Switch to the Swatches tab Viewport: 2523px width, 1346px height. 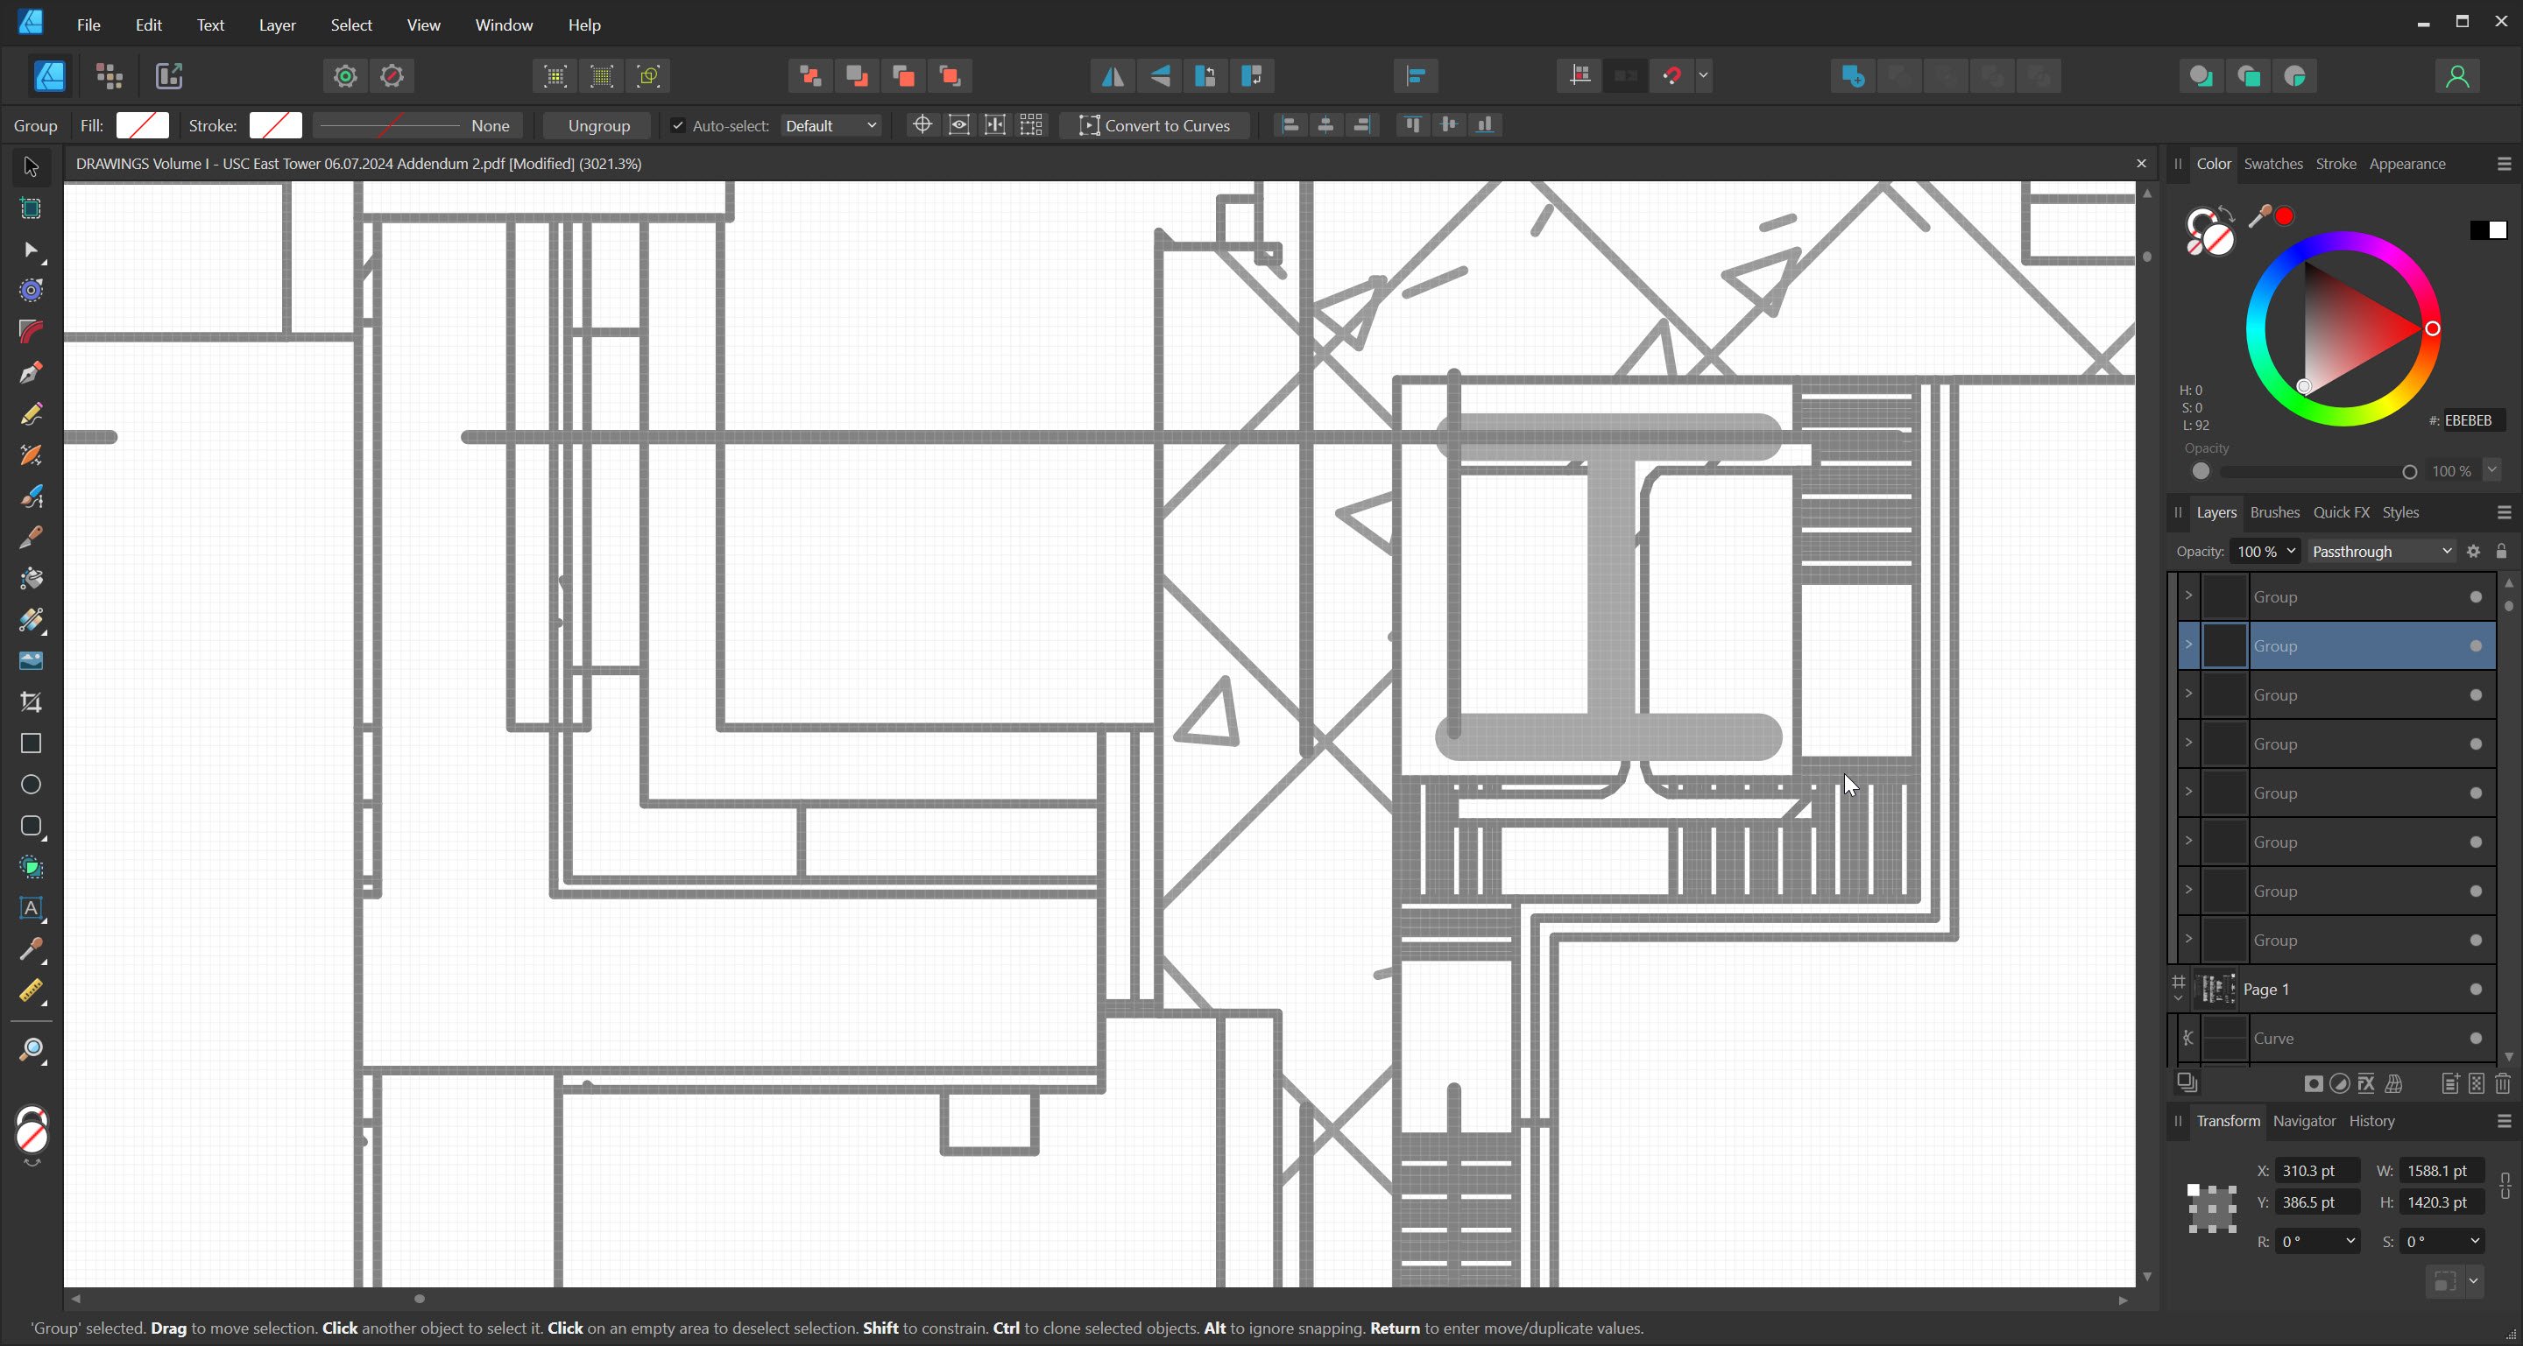2273,164
